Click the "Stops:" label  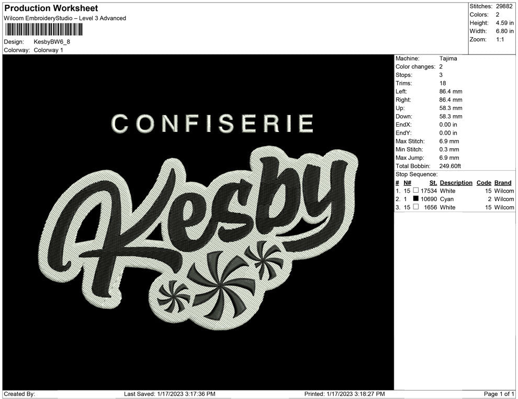(x=404, y=75)
